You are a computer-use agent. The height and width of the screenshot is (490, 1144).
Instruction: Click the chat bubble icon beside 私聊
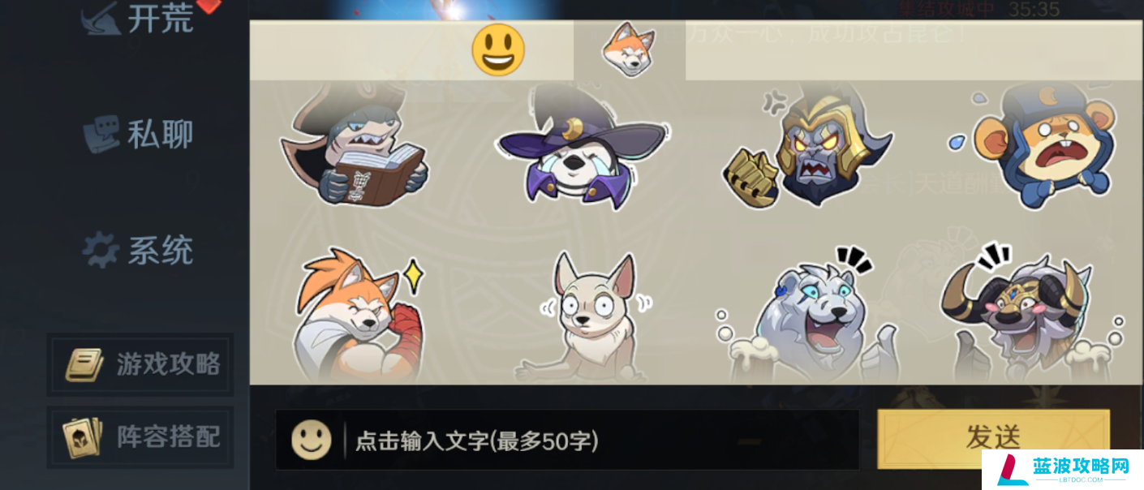pyautogui.click(x=101, y=134)
